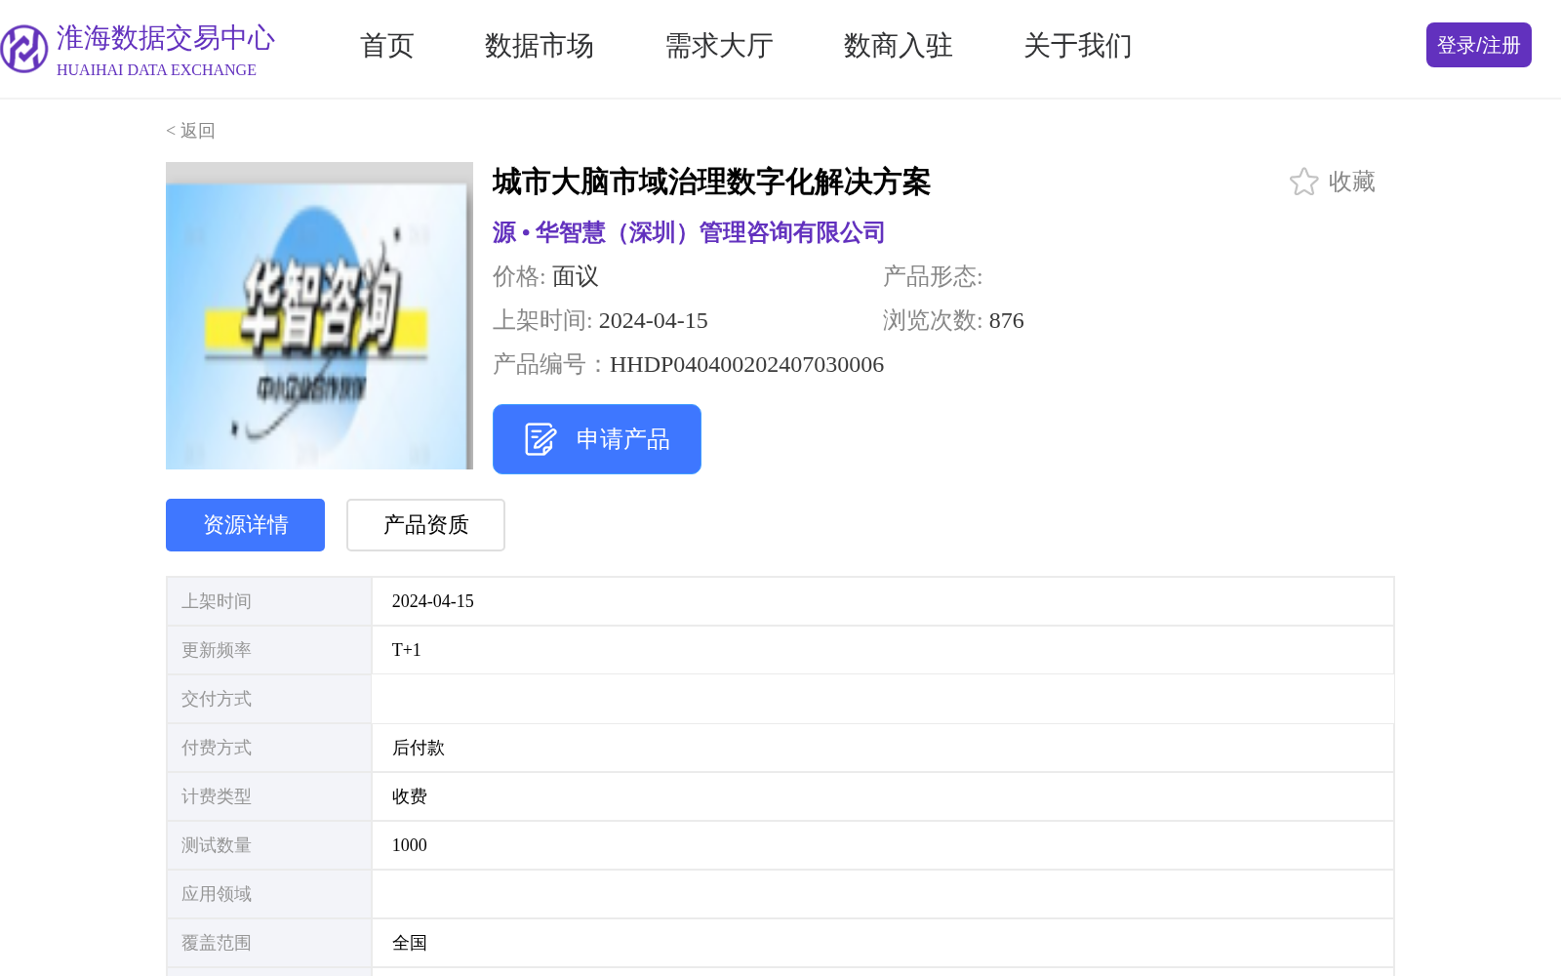The image size is (1561, 976).
Task: Click the 测试数量 row label
Action: coord(217,845)
